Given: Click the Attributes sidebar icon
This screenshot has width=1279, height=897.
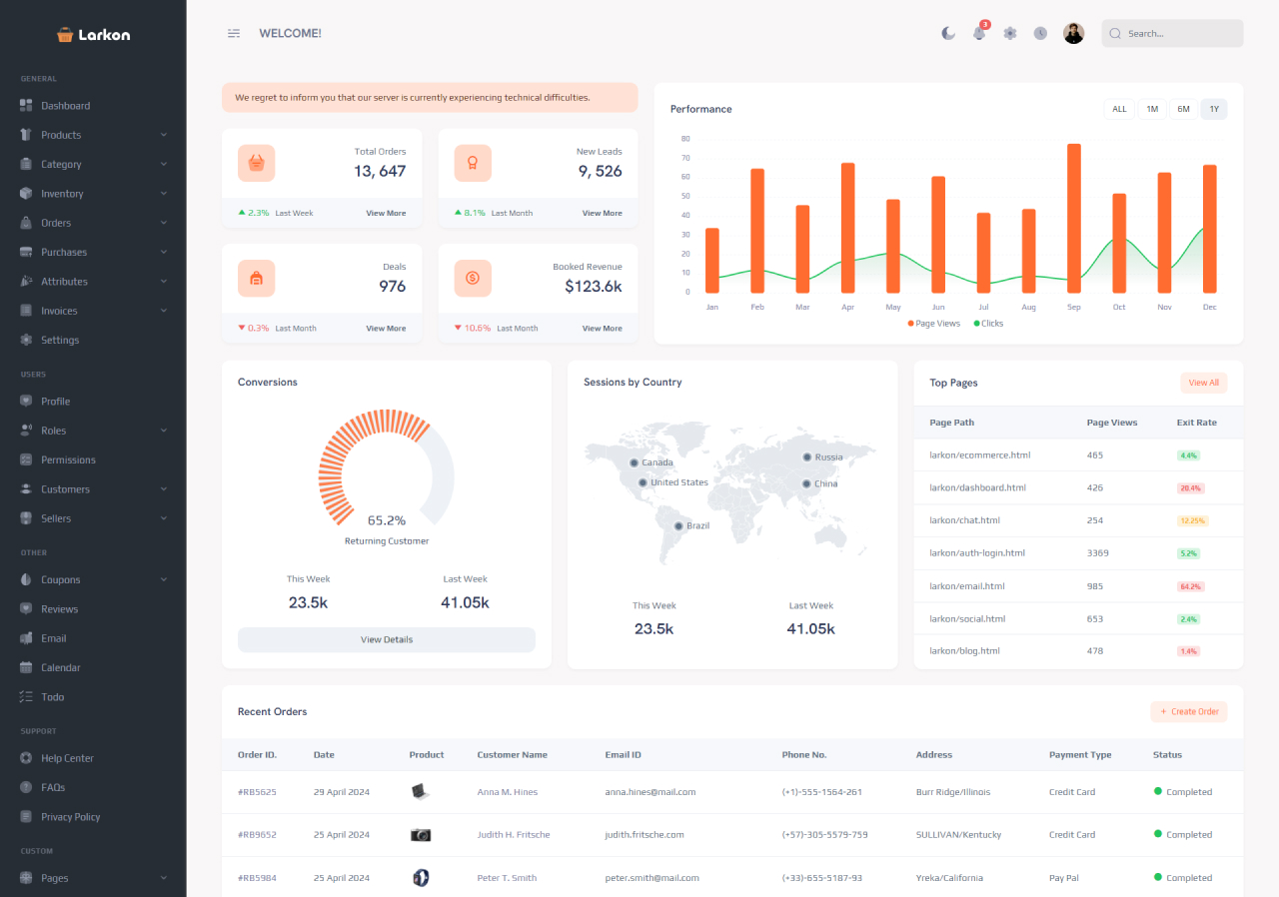Looking at the screenshot, I should [x=26, y=281].
